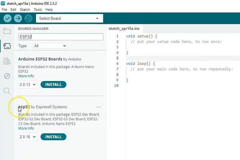The image size is (240, 160).
Task: Click the Arduino Nano ESP32 package description
Action: point(56,69)
